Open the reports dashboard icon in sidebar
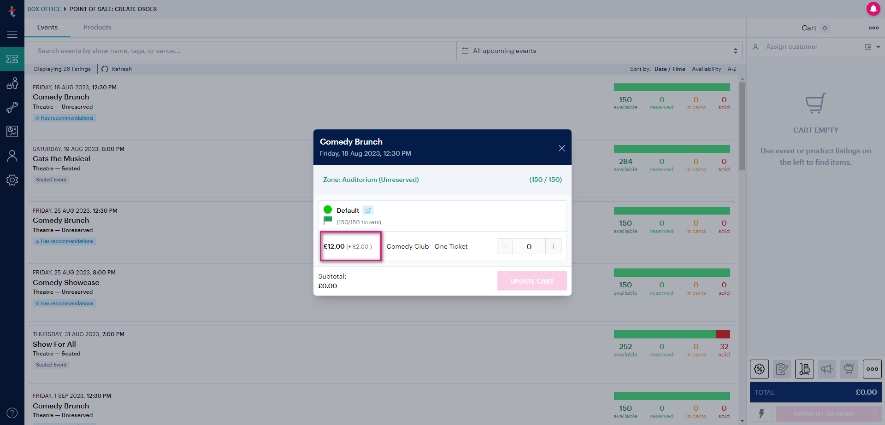The image size is (885, 425). [x=12, y=132]
